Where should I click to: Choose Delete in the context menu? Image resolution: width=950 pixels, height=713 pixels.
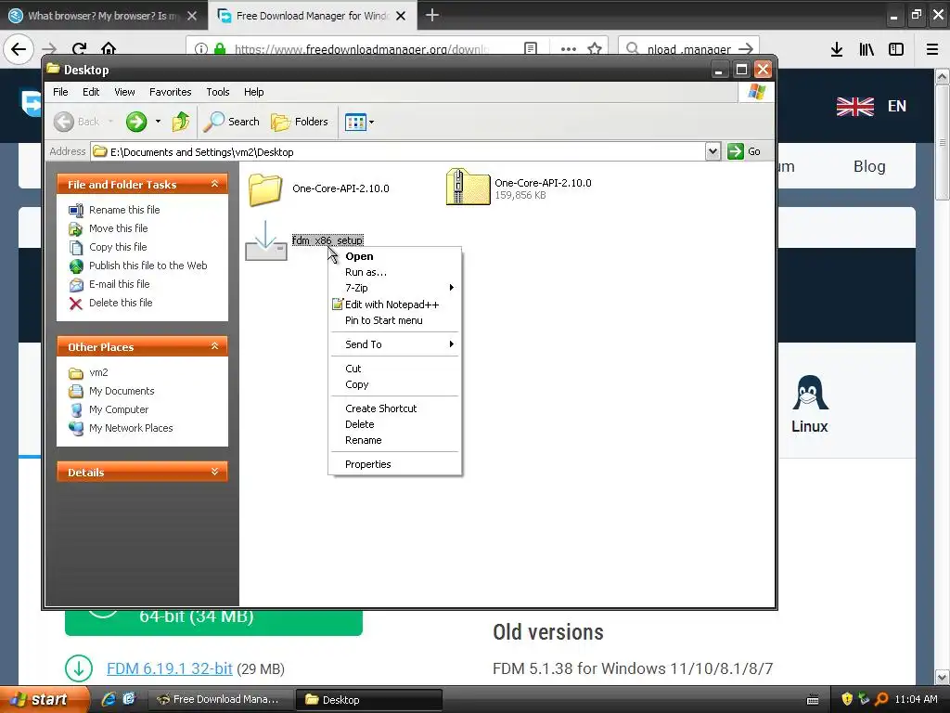[394, 424]
